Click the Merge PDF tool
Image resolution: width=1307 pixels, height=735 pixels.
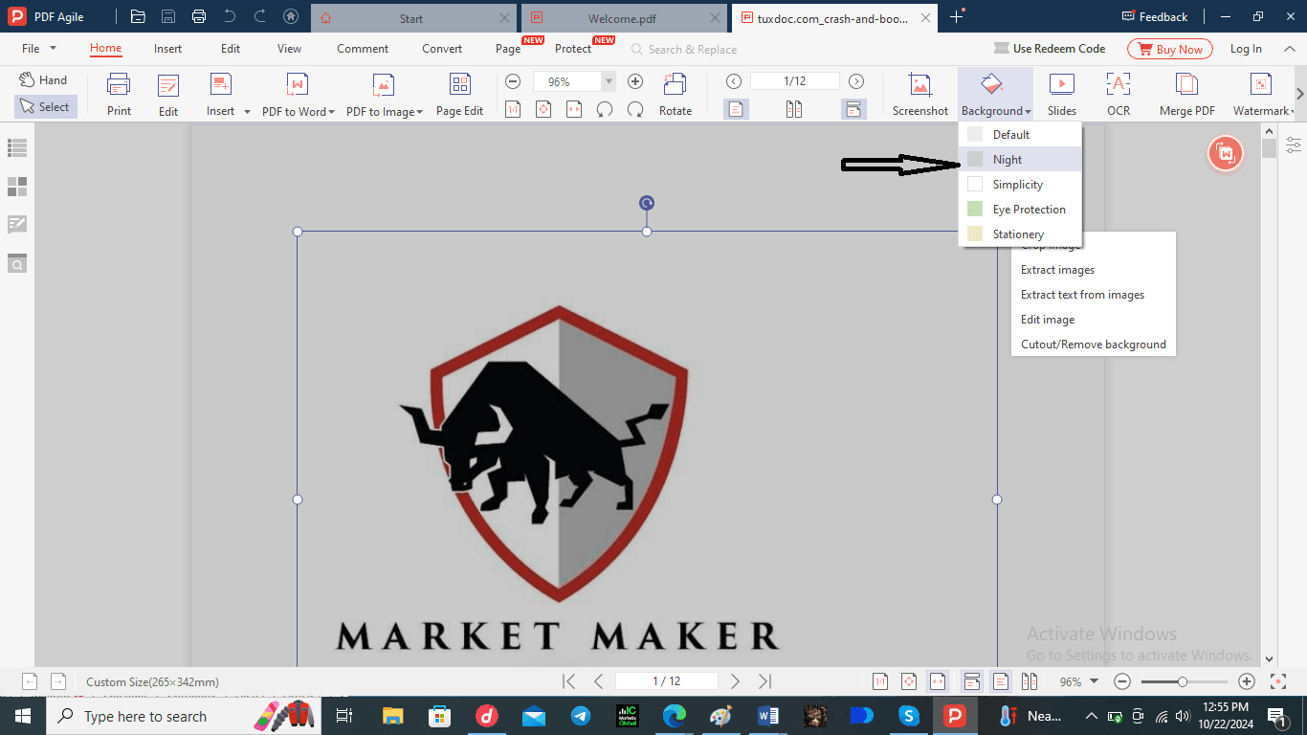tap(1186, 94)
